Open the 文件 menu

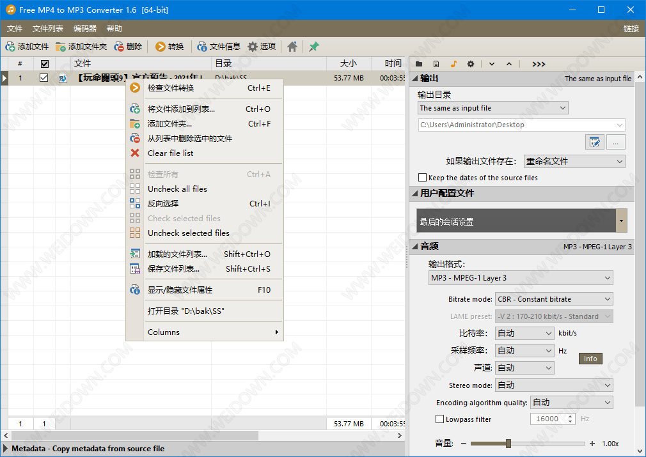point(15,28)
